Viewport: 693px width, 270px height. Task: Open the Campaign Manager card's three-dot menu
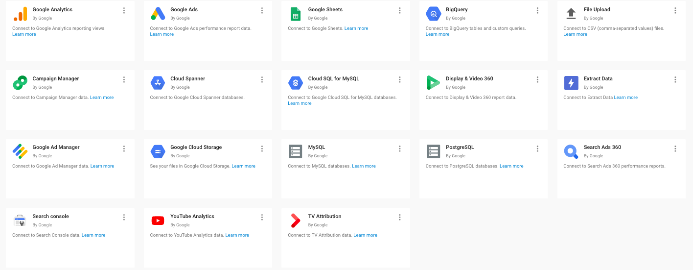pos(124,79)
